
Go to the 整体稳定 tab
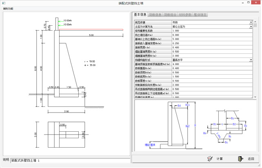200,15
